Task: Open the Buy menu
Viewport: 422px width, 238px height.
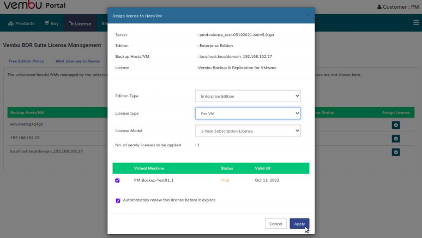Action: 52,23
